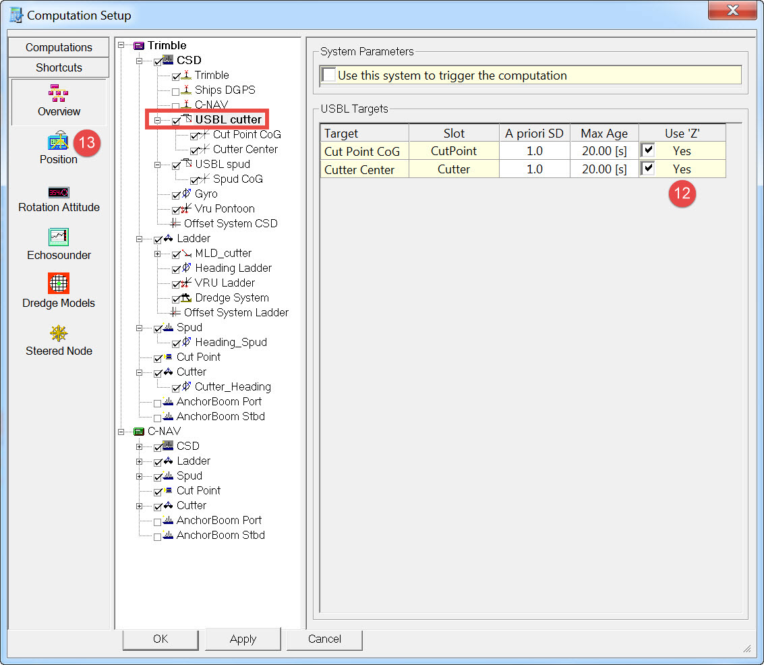The width and height of the screenshot is (764, 665).
Task: Uncheck Use 'Z' for Cut Point CoG
Action: tap(648, 150)
